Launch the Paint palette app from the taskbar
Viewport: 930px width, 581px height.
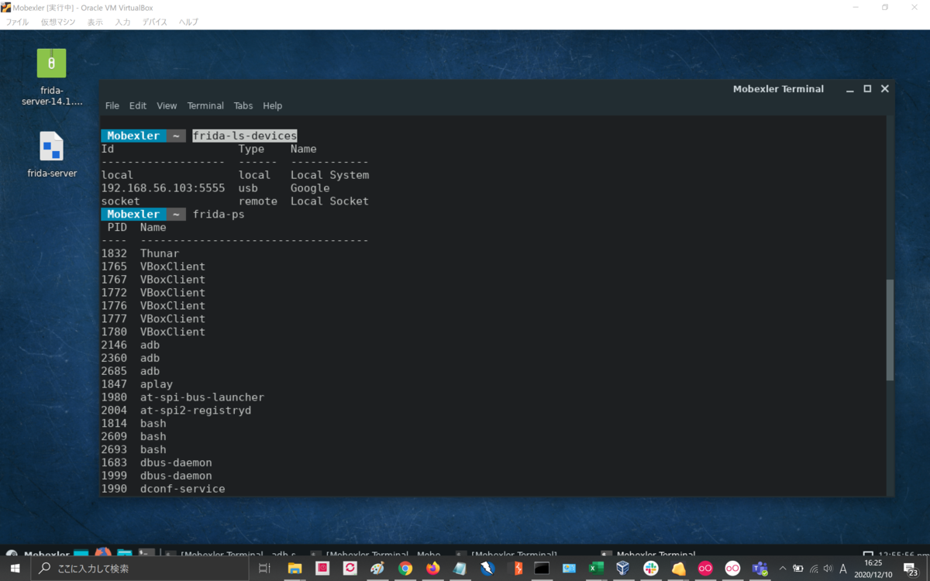pos(377,569)
